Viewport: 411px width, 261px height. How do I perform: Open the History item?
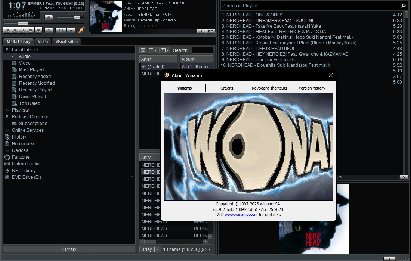[19, 137]
